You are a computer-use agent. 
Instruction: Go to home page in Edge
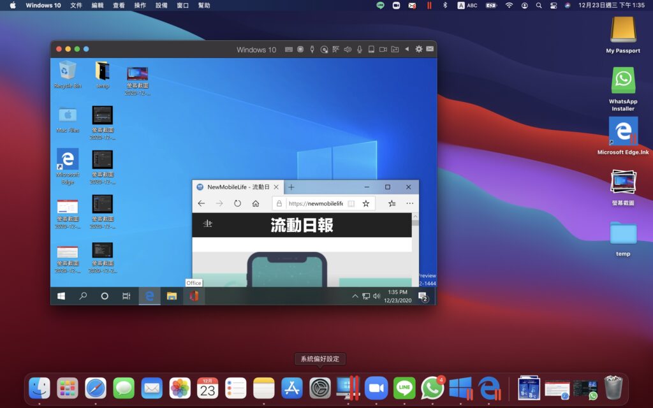click(x=256, y=203)
